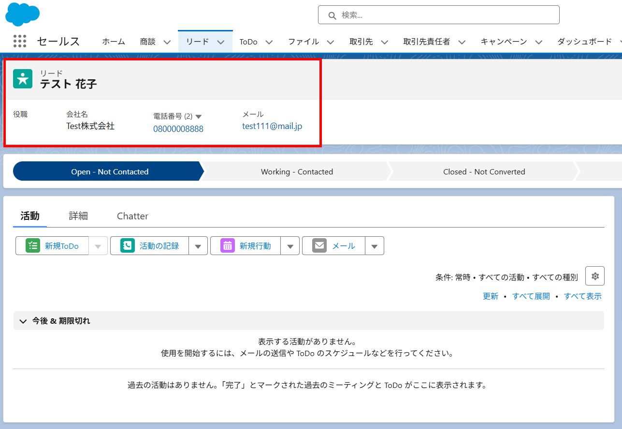Switch to the Chatter tab

click(132, 216)
